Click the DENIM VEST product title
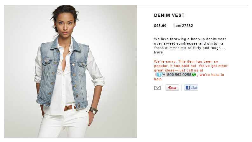This screenshot has height=142, width=252. (x=169, y=15)
